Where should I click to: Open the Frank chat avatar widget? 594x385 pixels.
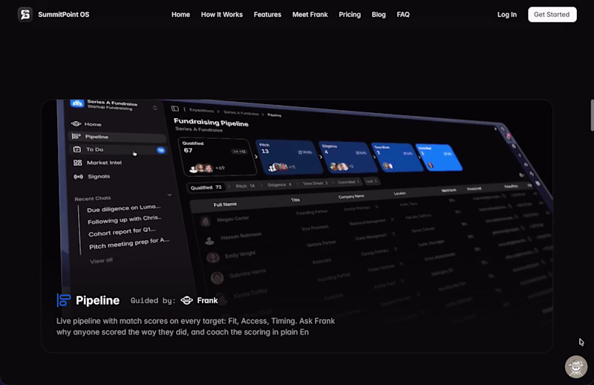tap(576, 366)
